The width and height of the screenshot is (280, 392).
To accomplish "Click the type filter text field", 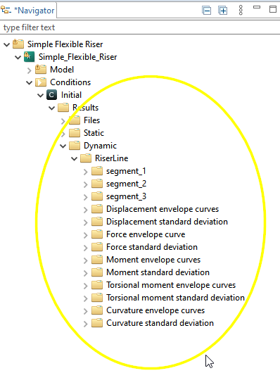I will (140, 27).
